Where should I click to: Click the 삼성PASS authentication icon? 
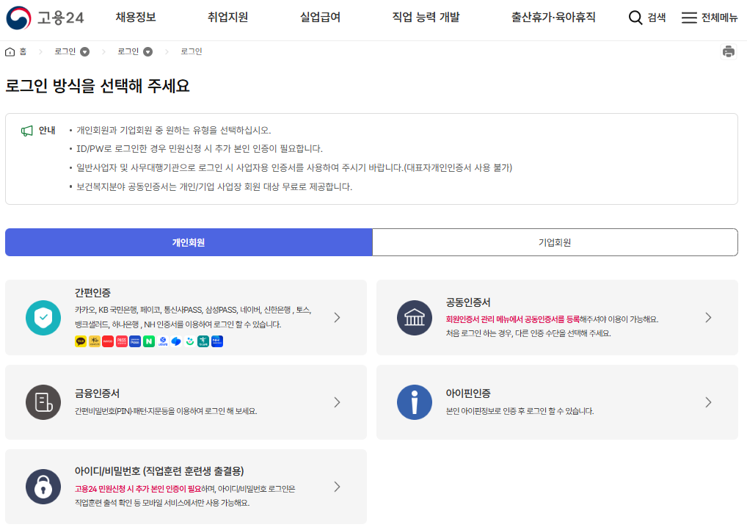coord(135,341)
